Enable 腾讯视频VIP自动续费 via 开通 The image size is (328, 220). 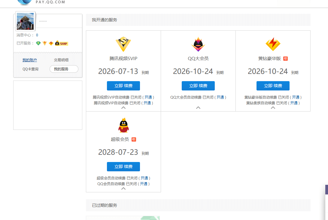[x=147, y=103]
